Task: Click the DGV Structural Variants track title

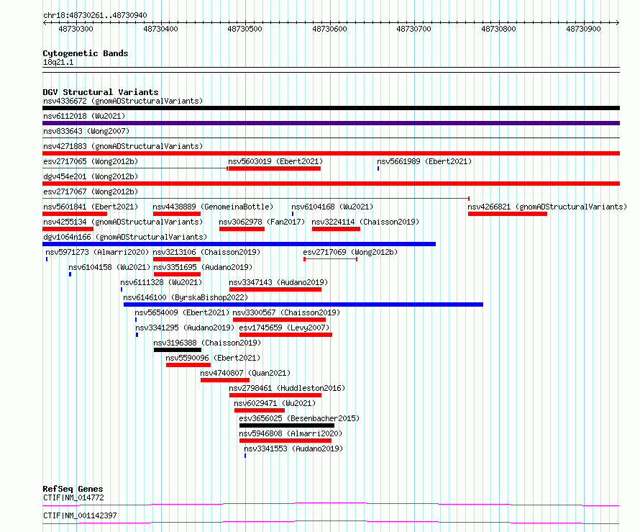Action: 101,92
